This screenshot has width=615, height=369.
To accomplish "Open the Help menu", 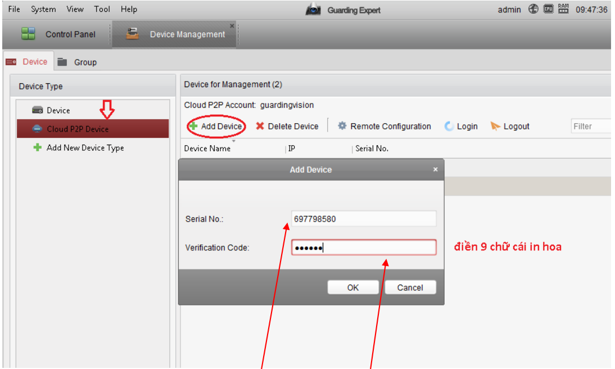I will tap(129, 9).
